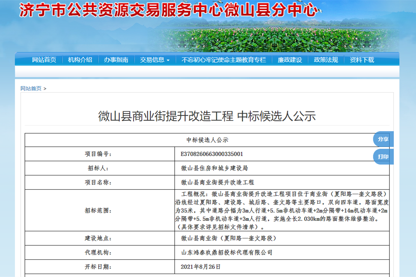The height and width of the screenshot is (277, 416).
Task: Click the agency name 山东鸿泰玖鼎招投标代理有限公司
Action: click(226, 253)
